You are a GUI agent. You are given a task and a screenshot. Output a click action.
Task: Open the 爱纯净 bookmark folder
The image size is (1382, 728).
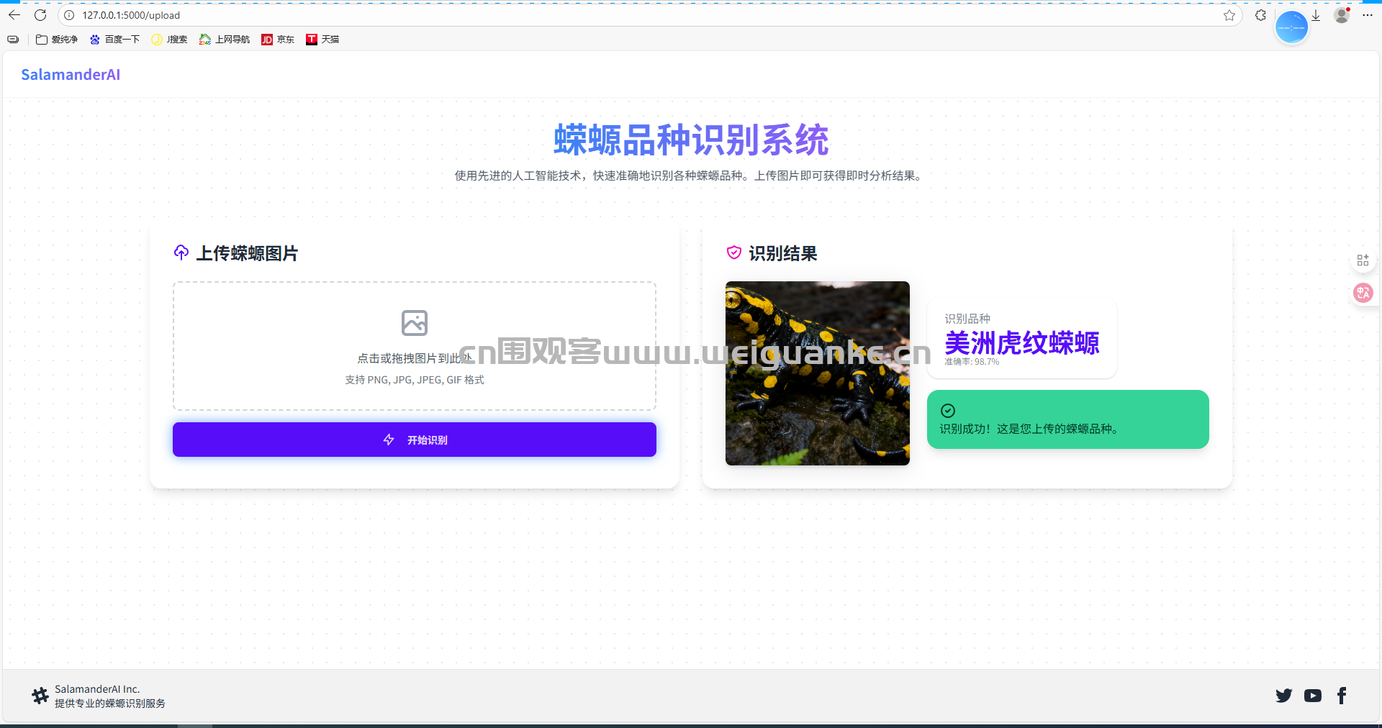[57, 40]
